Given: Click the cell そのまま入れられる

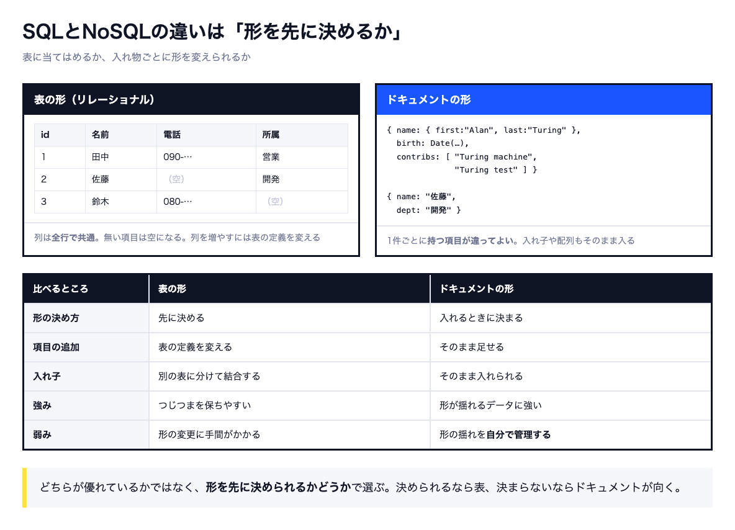Looking at the screenshot, I should [x=571, y=376].
